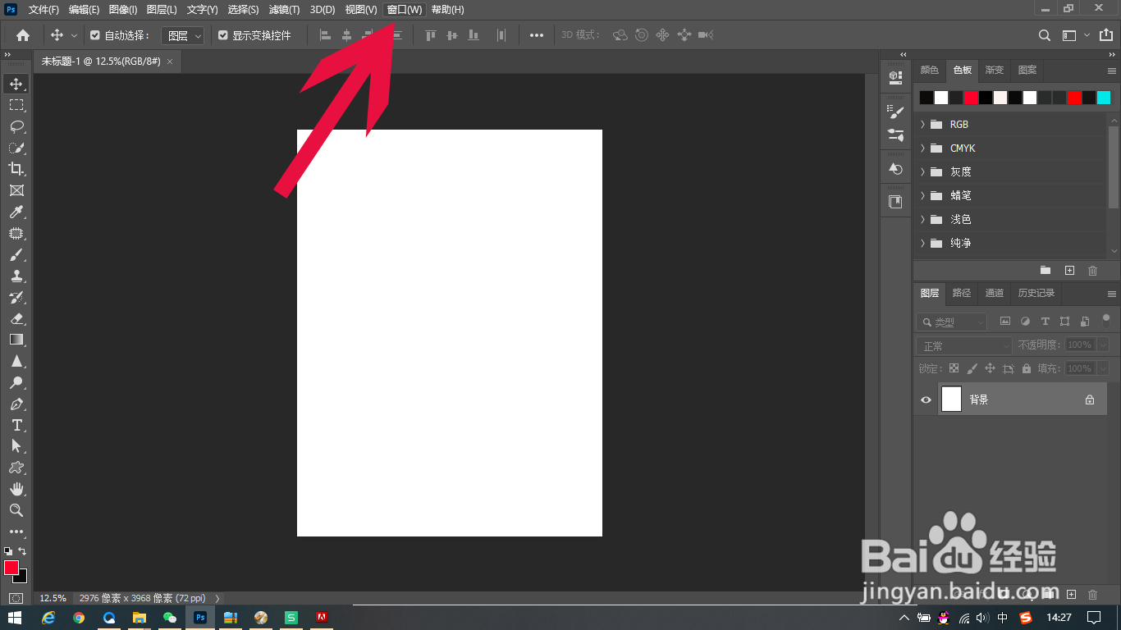Image resolution: width=1121 pixels, height=630 pixels.
Task: Toggle the layer filter on/off switch
Action: (x=1105, y=319)
